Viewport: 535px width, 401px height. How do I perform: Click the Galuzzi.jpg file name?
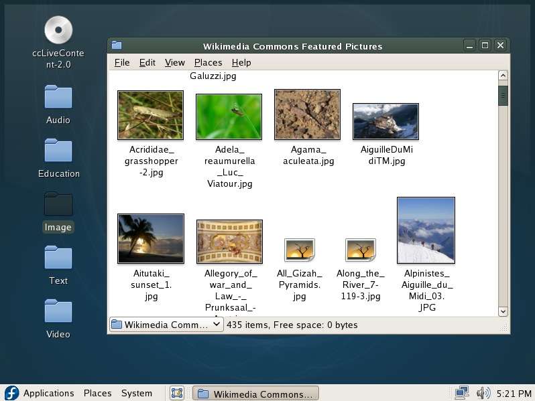click(x=213, y=76)
